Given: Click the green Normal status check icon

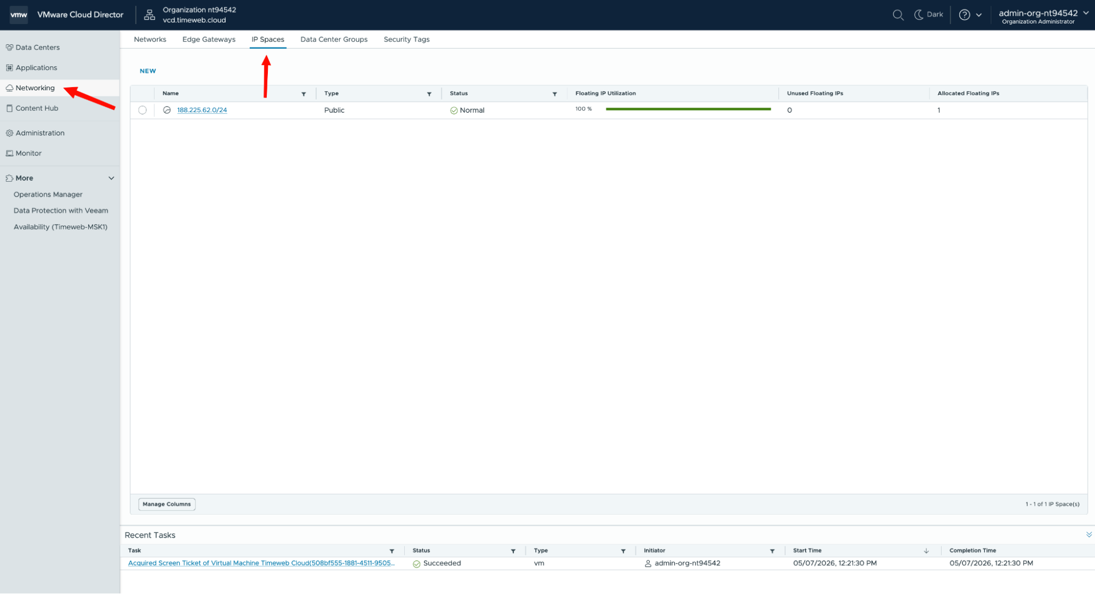Looking at the screenshot, I should 454,111.
